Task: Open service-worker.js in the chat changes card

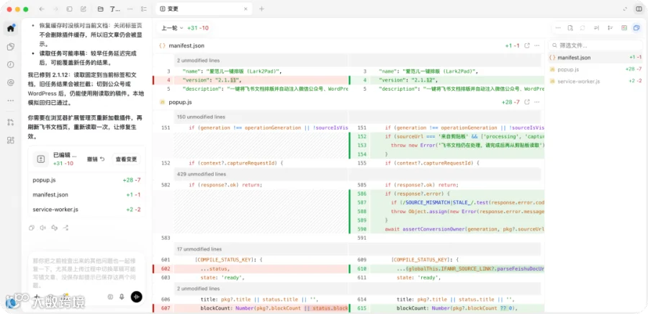Action: click(87, 210)
